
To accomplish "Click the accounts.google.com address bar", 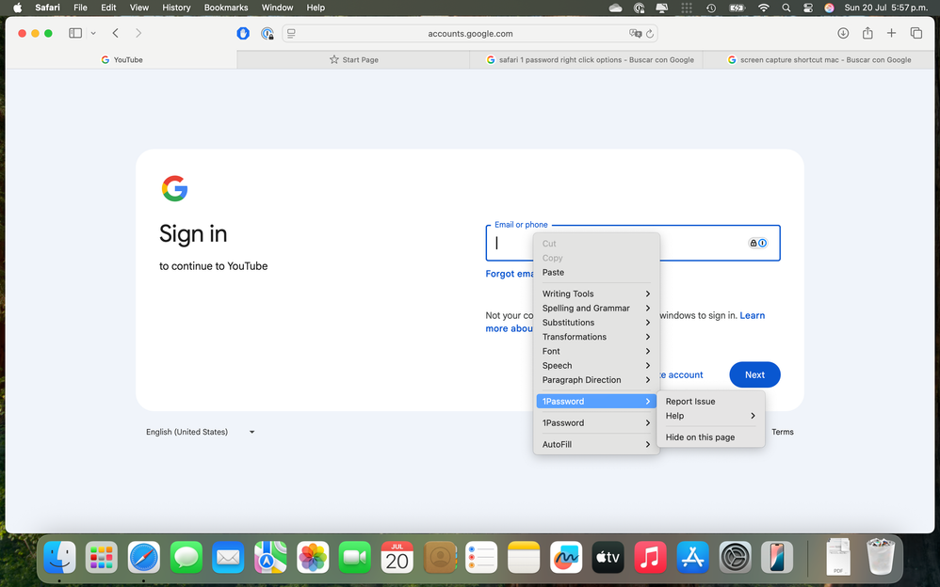I will 470,34.
